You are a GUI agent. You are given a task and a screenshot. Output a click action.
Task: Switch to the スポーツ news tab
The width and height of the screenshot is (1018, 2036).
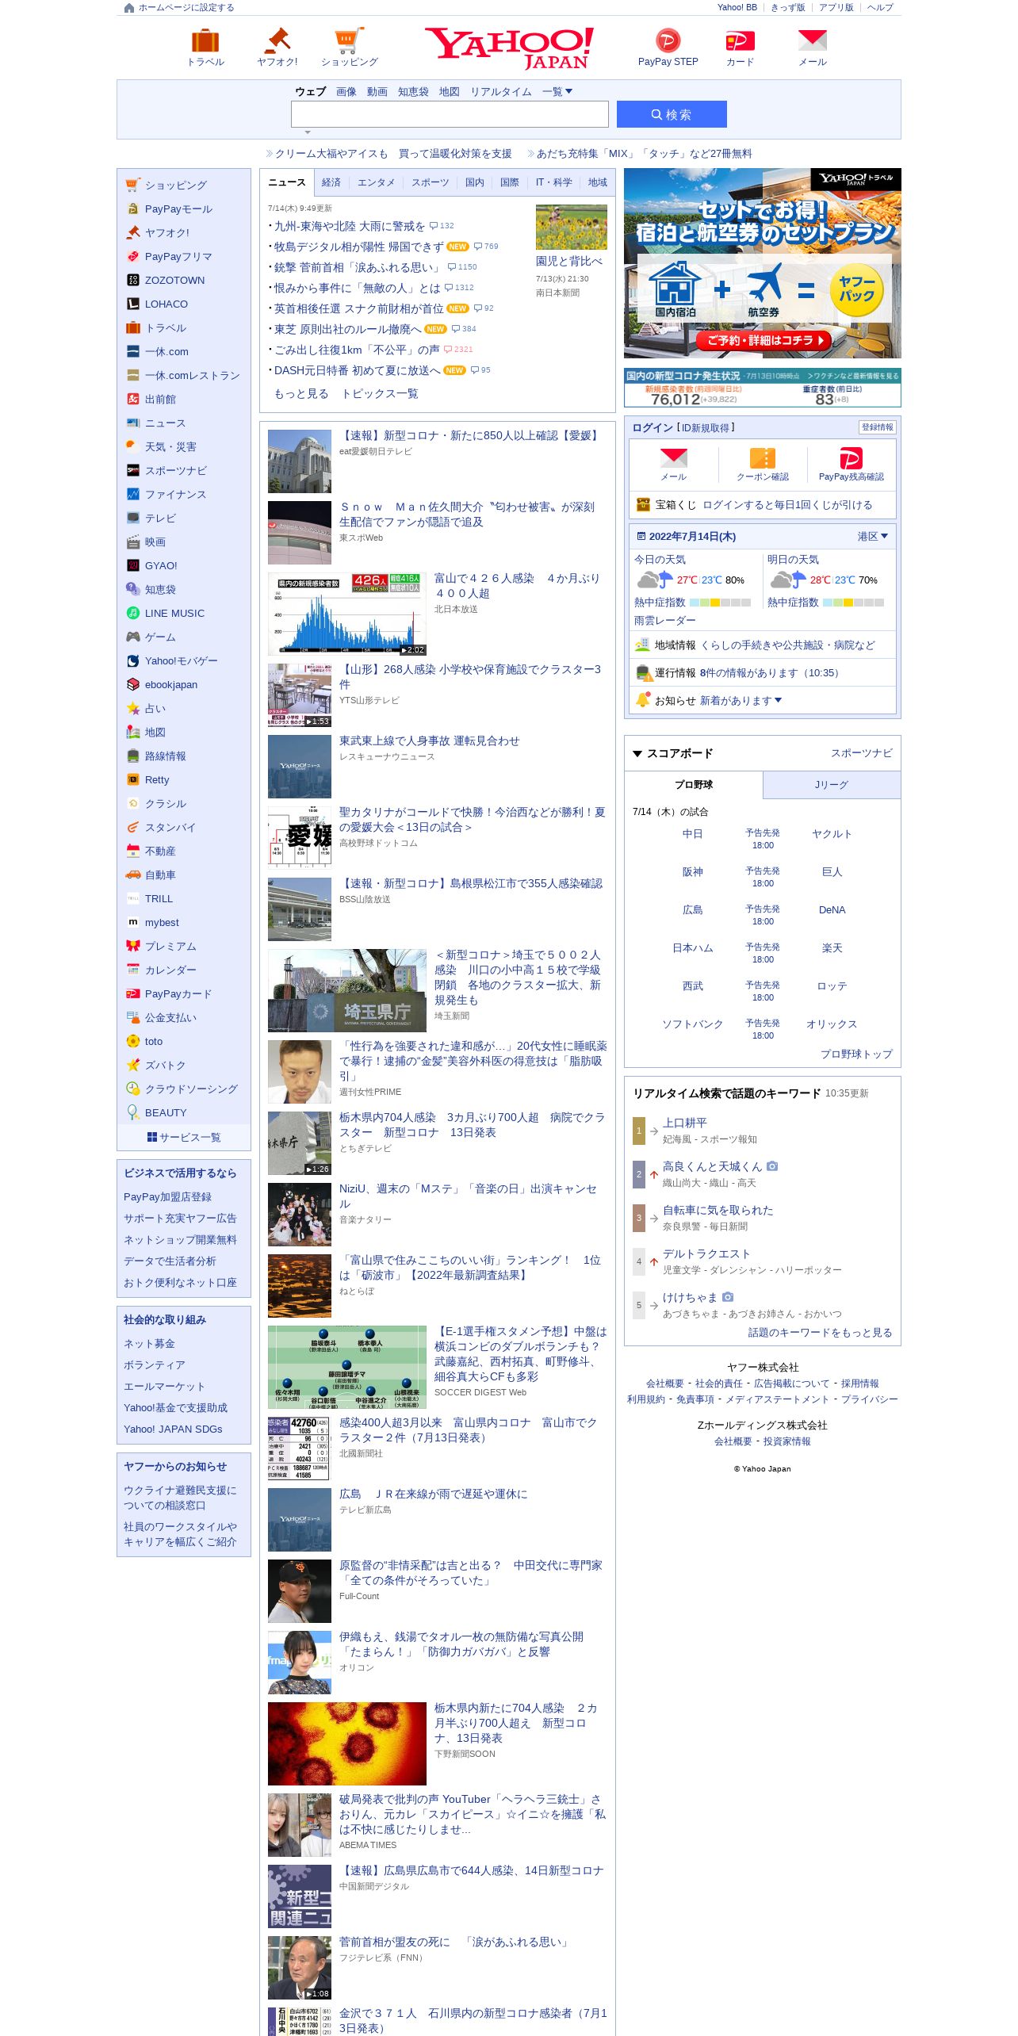[x=430, y=182]
